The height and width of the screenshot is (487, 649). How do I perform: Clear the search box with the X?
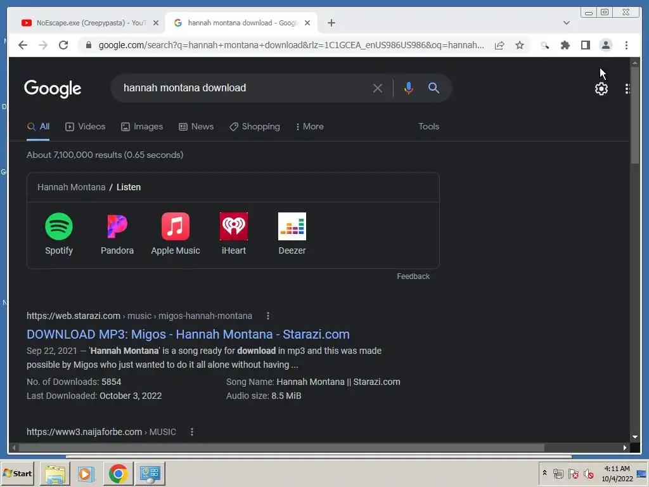[378, 88]
